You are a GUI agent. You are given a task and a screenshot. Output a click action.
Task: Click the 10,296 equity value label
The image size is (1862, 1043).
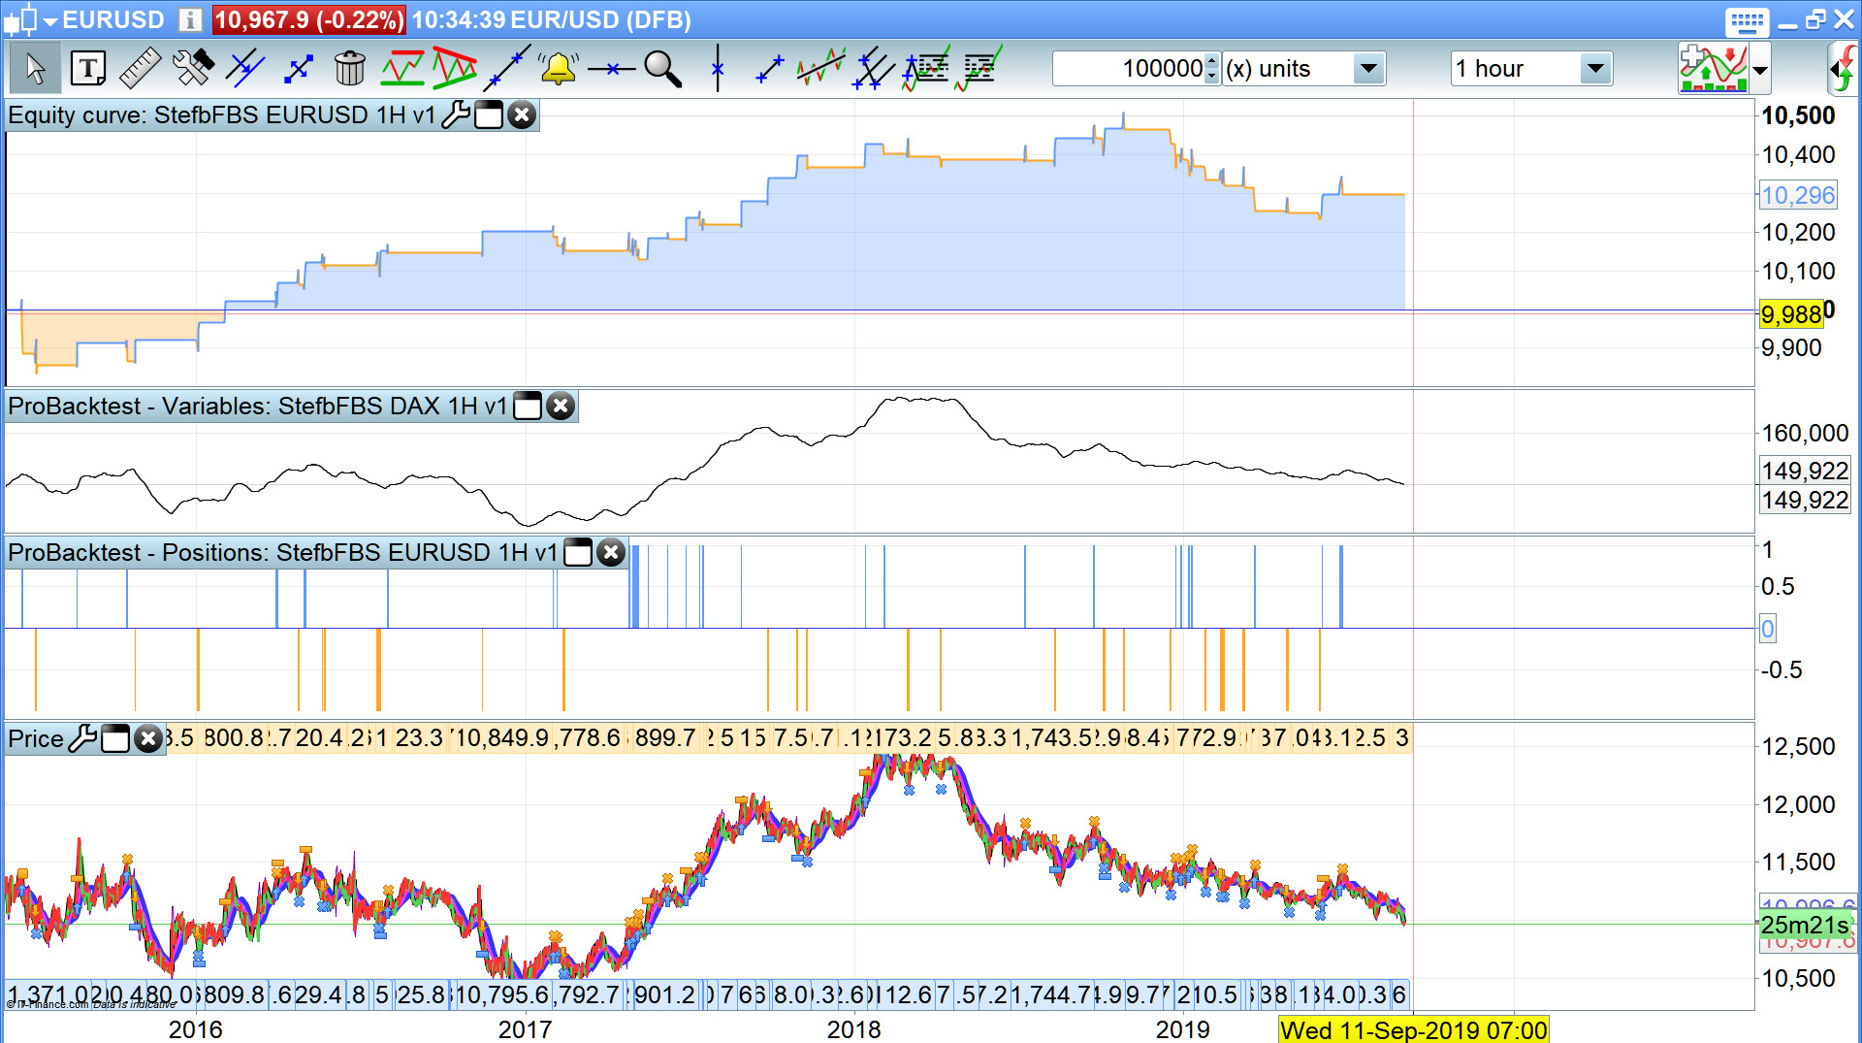point(1798,195)
